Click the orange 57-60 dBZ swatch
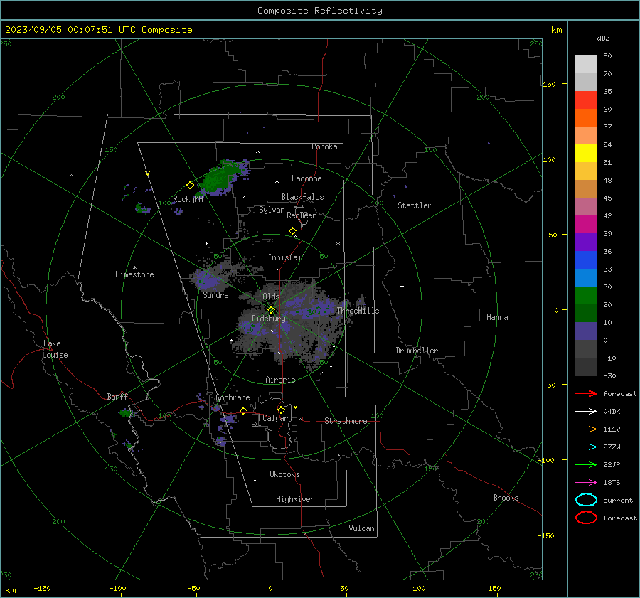 click(x=586, y=117)
